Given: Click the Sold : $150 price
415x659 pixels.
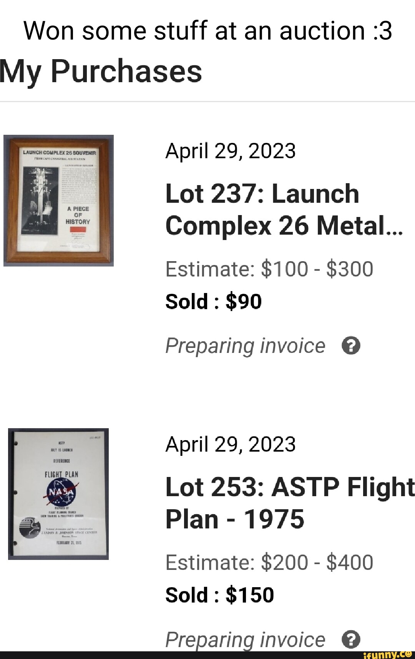Looking at the screenshot, I should [x=219, y=594].
